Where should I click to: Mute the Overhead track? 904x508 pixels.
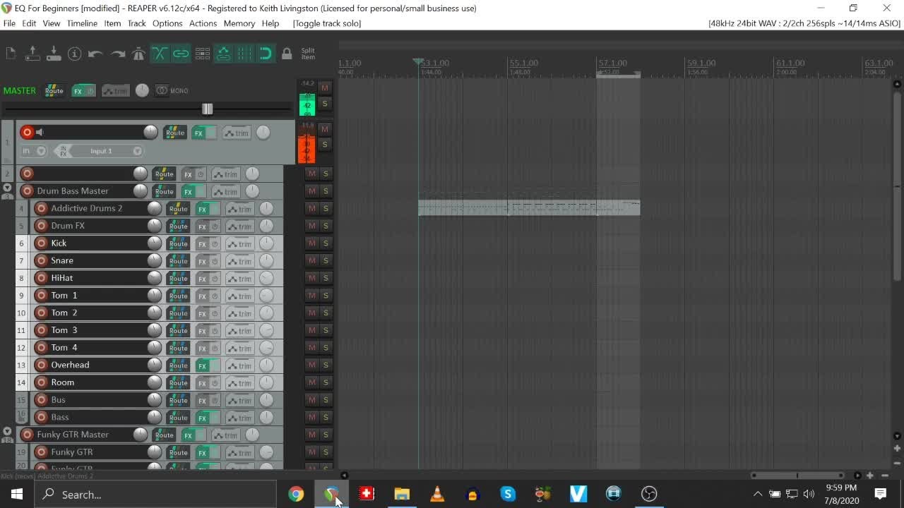pos(311,365)
